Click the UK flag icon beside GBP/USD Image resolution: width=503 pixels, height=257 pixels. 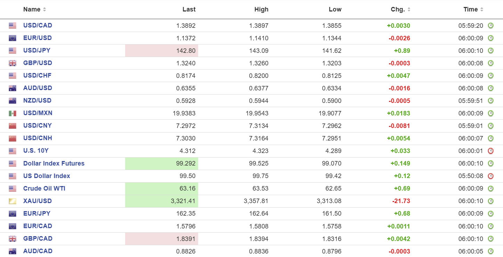click(13, 63)
